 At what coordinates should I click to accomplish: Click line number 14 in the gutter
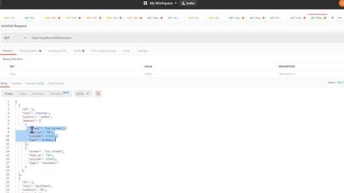coord(8,151)
